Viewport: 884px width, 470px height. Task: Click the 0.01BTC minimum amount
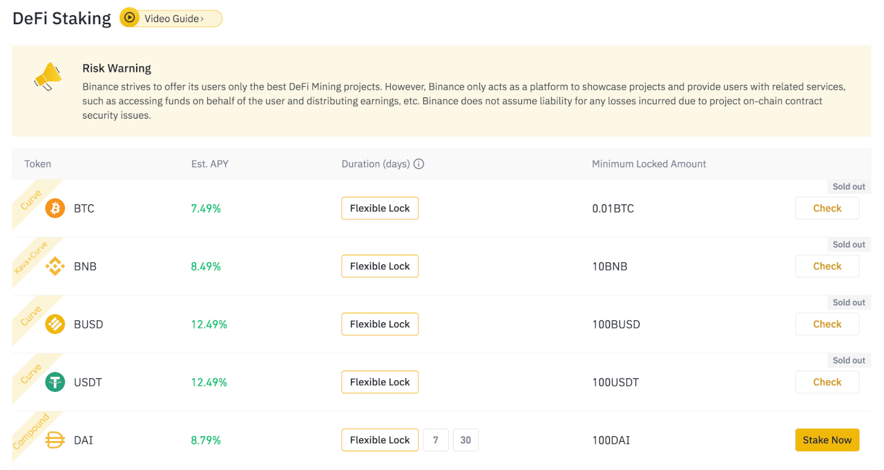pyautogui.click(x=613, y=208)
